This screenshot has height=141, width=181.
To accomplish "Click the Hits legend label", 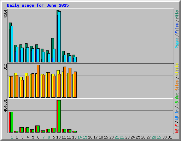I will (177, 14).
